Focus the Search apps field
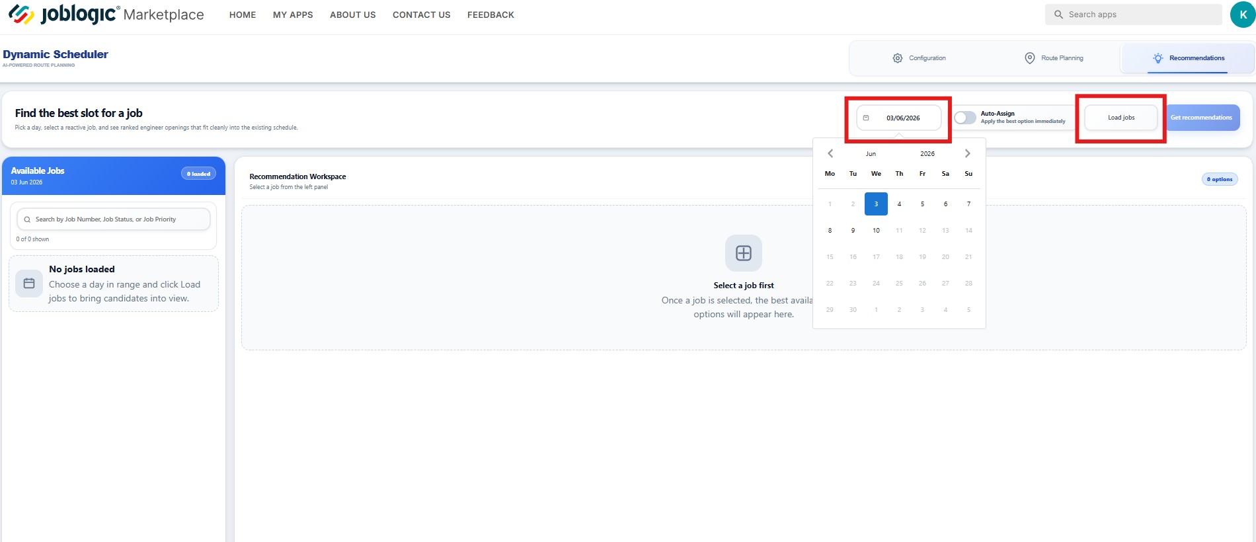 point(1134,15)
